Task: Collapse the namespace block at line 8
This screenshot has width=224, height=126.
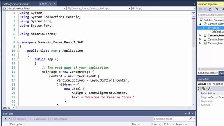Action: (18, 42)
